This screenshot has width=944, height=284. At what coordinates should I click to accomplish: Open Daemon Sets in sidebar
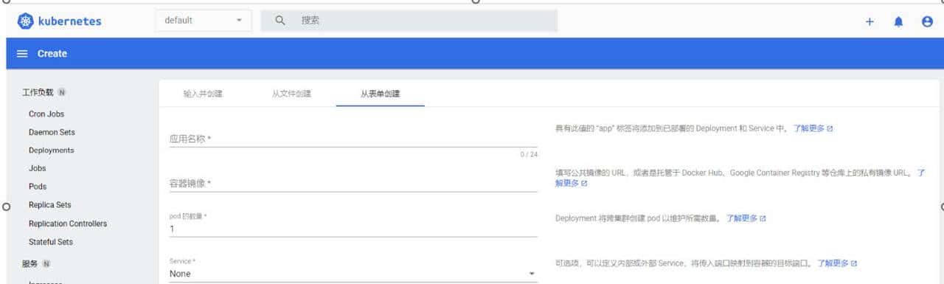click(52, 132)
